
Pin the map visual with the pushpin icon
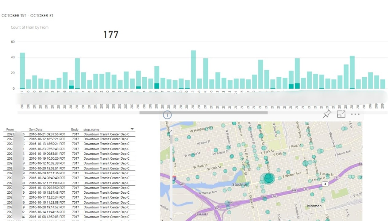tap(327, 114)
